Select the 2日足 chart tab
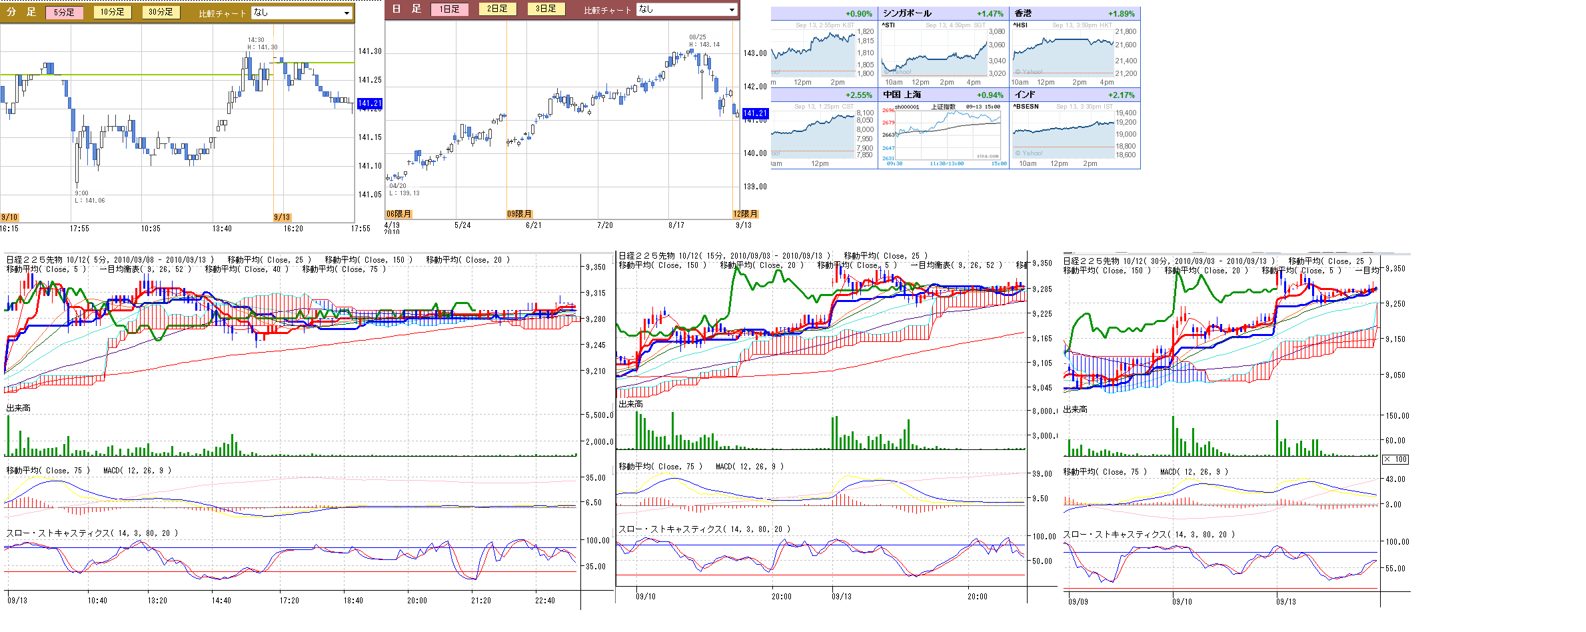Viewport: 1586px width, 632px height. 497,9
